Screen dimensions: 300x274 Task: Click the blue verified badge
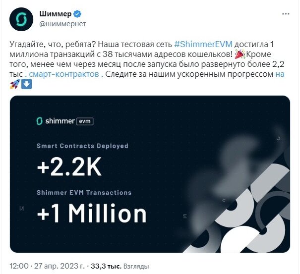77,14
